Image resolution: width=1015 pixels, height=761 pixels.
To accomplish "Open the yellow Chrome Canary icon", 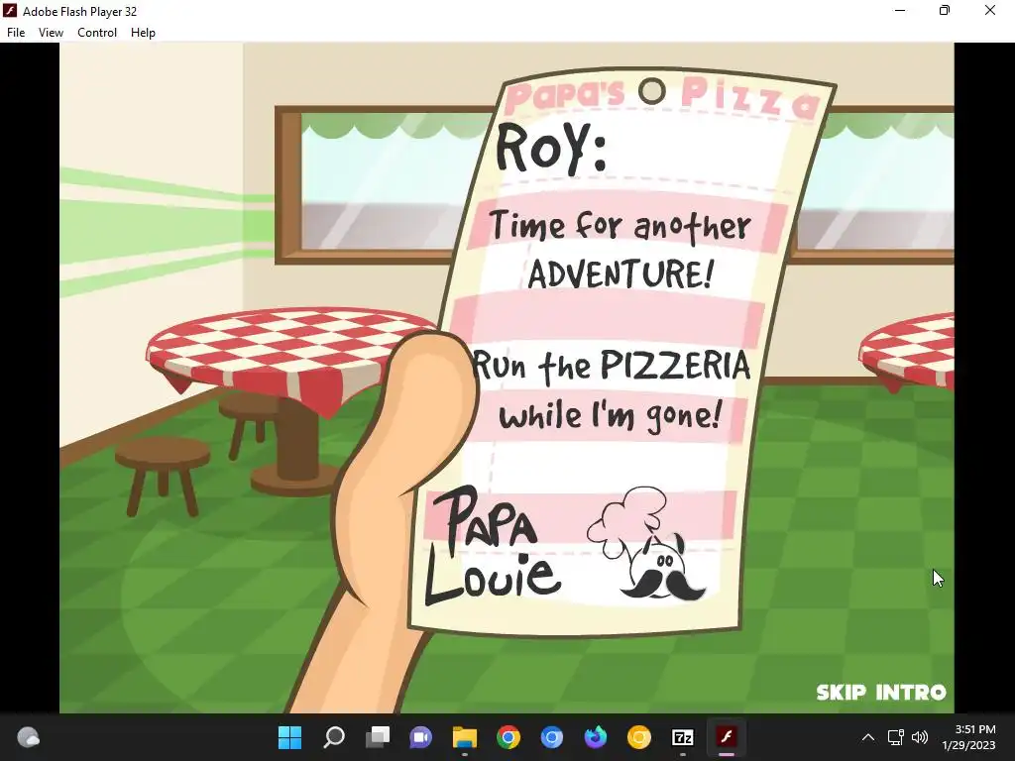I will click(x=639, y=737).
